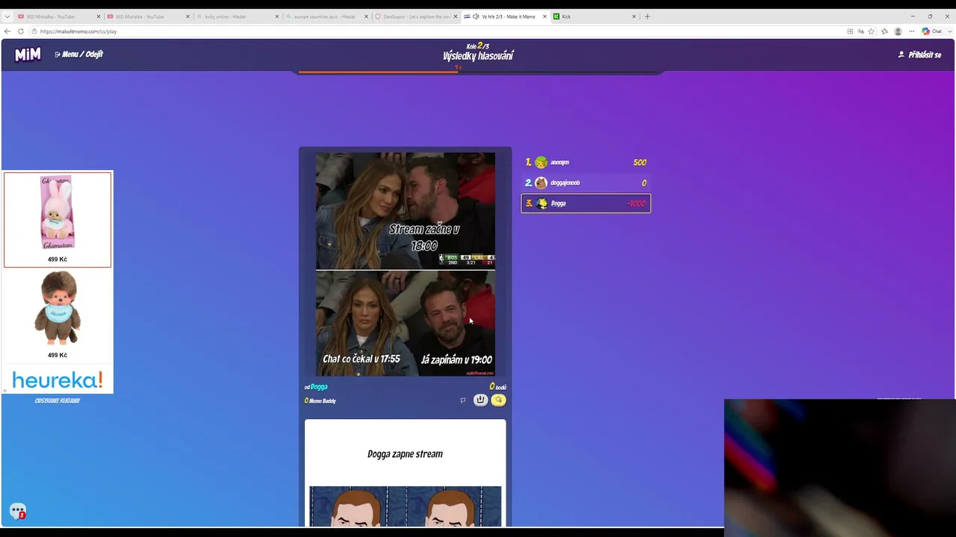This screenshot has height=537, width=956.
Task: Click Dogga's -1000 score
Action: click(x=636, y=204)
